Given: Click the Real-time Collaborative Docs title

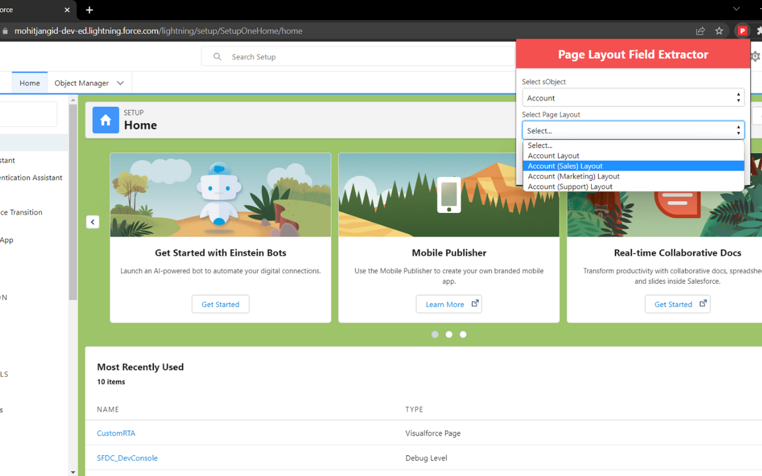Looking at the screenshot, I should click(677, 253).
